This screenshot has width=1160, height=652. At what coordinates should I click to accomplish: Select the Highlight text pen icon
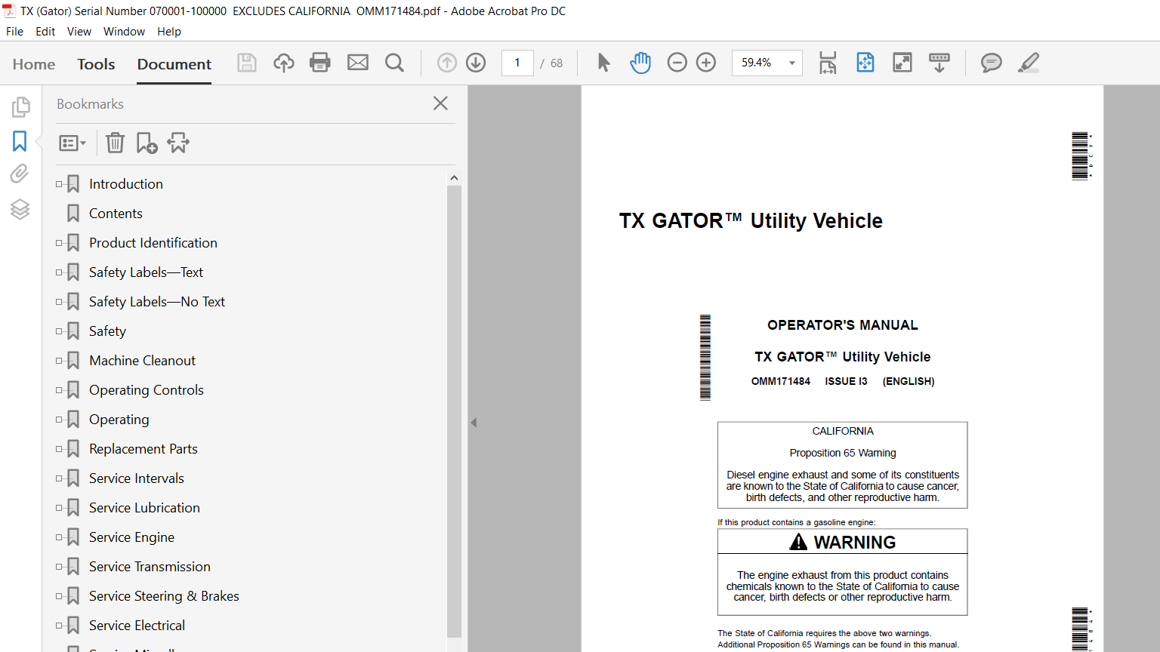coord(1029,63)
